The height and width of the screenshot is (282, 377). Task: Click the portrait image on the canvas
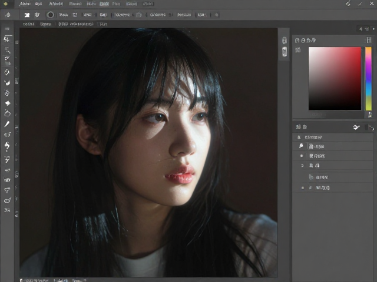[x=148, y=153]
